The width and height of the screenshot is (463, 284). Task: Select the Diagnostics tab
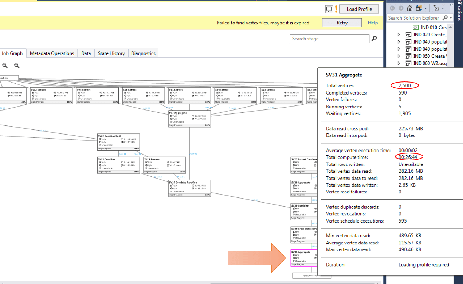143,53
